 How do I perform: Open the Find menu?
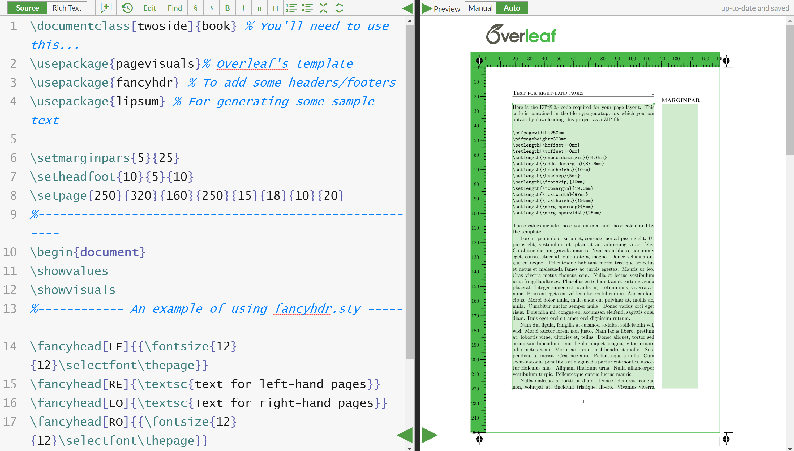tap(175, 8)
